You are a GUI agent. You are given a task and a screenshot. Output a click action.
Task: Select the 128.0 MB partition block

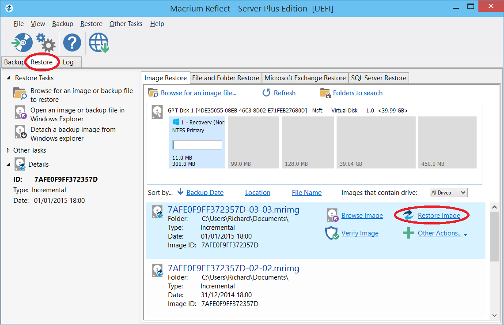307,142
